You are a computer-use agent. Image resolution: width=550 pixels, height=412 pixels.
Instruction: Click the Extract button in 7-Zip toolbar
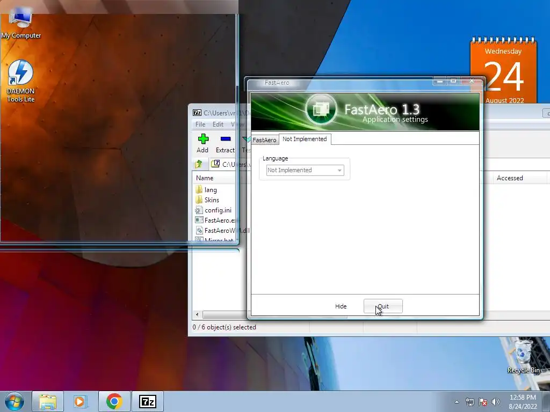click(x=225, y=143)
